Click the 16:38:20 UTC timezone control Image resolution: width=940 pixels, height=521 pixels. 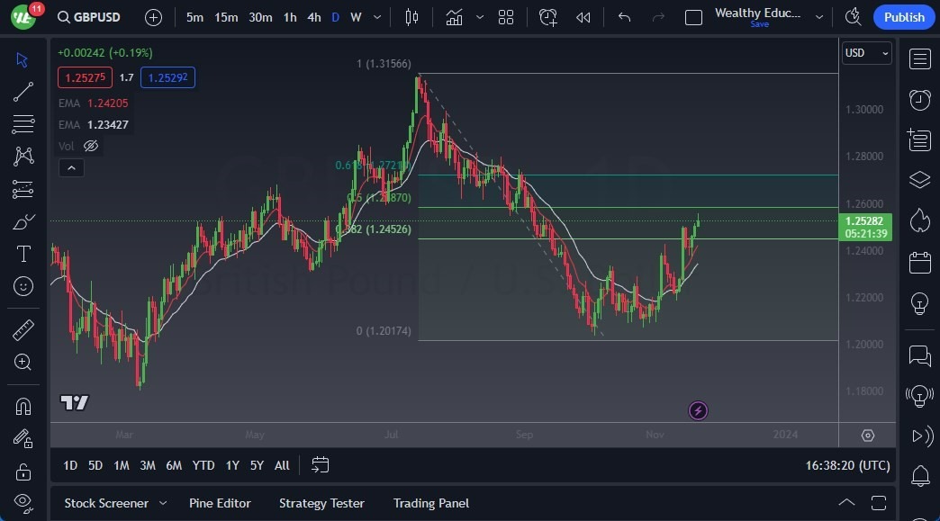click(846, 465)
